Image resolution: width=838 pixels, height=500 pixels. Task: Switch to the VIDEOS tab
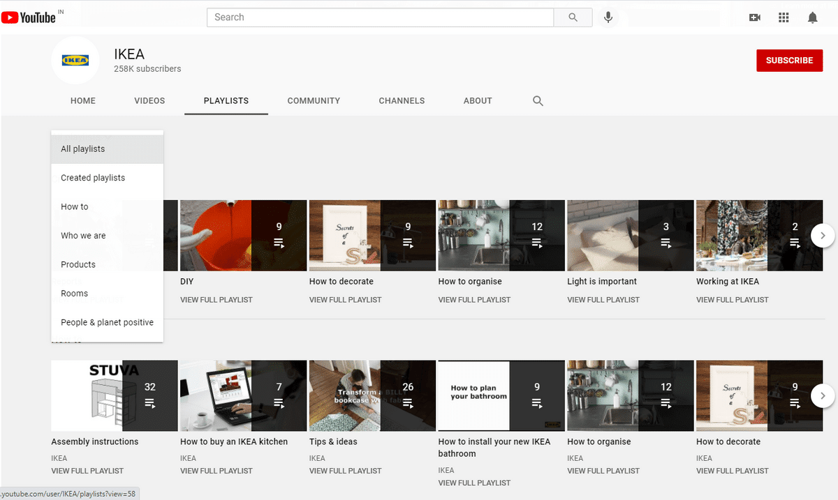pos(149,101)
